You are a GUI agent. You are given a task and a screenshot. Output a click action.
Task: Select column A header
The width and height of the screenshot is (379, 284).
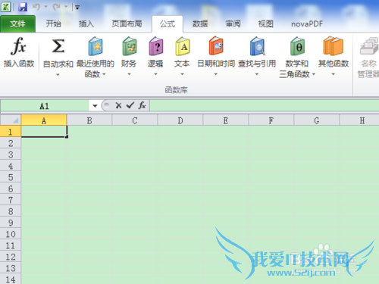point(44,120)
